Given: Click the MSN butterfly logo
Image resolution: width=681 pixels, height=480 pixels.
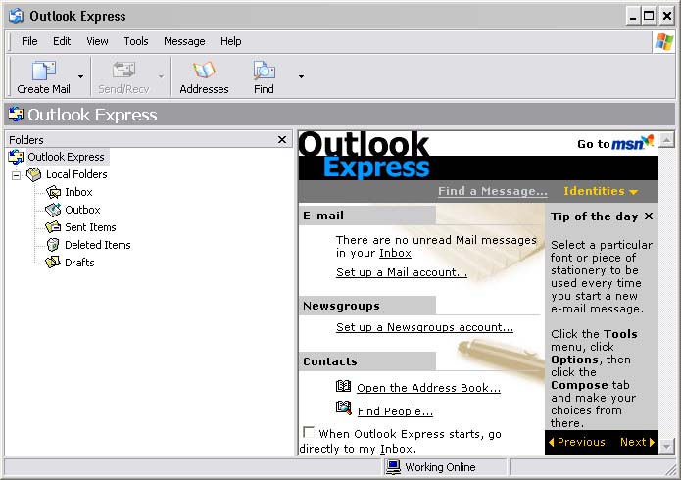Looking at the screenshot, I should point(648,140).
